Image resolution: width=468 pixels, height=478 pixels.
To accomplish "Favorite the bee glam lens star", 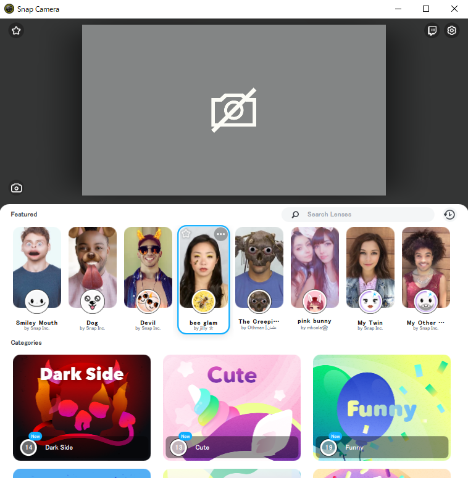I will coord(186,234).
